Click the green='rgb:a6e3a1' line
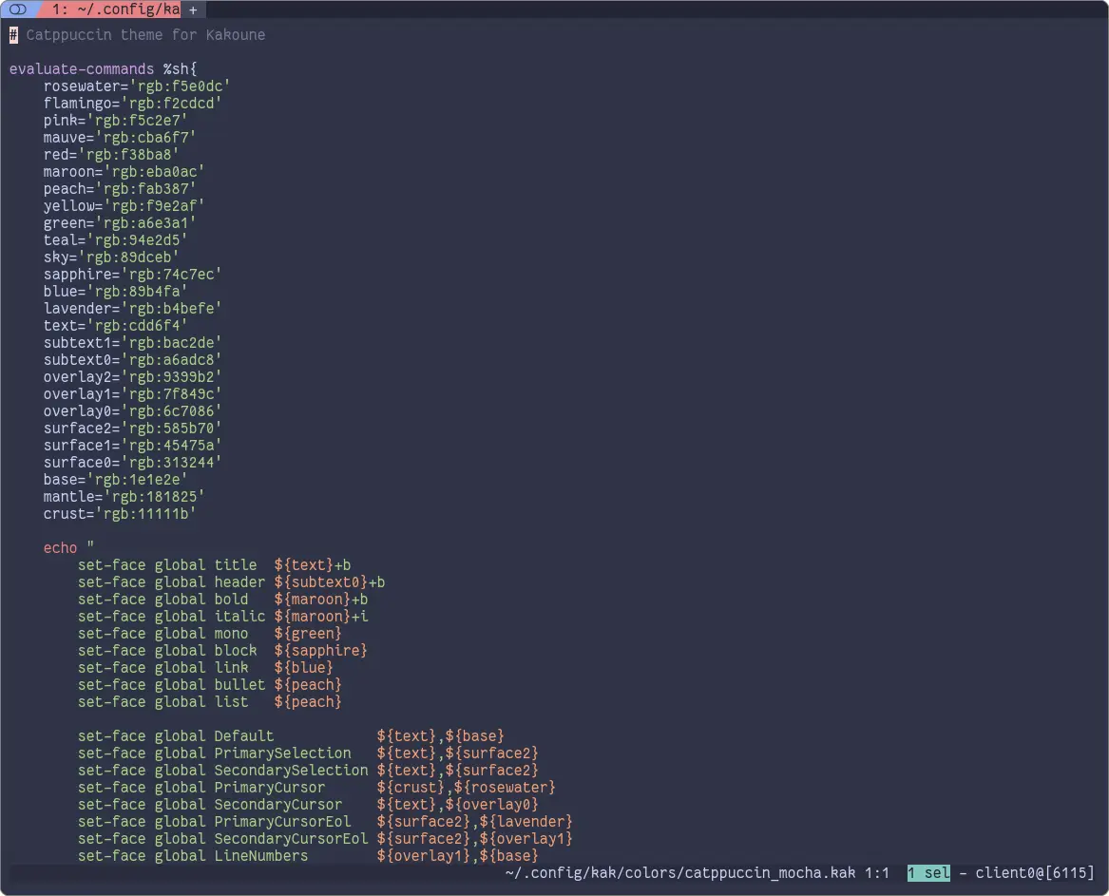1109x896 pixels. [120, 222]
